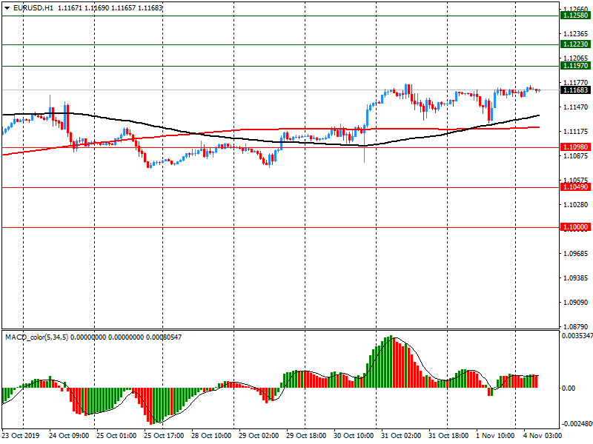
Task: Click the current price label 1.11683
Action: [x=574, y=90]
